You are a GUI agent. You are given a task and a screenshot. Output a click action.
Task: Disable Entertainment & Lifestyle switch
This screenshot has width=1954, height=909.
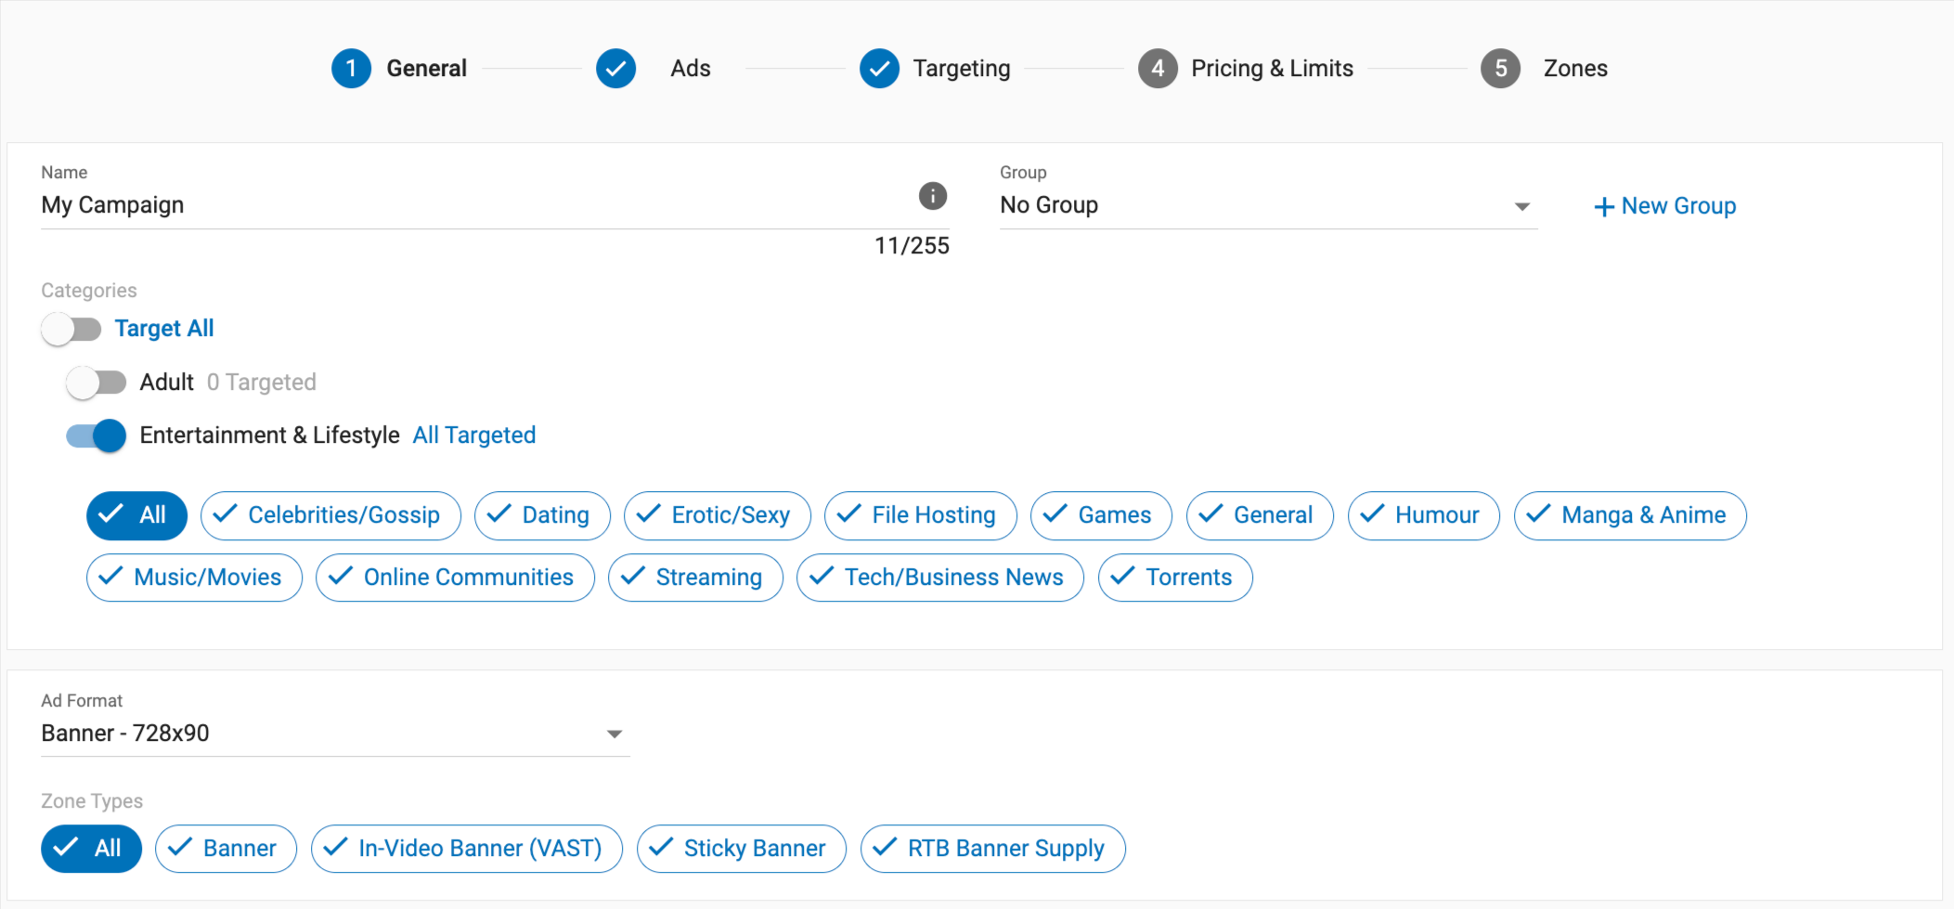(x=97, y=435)
